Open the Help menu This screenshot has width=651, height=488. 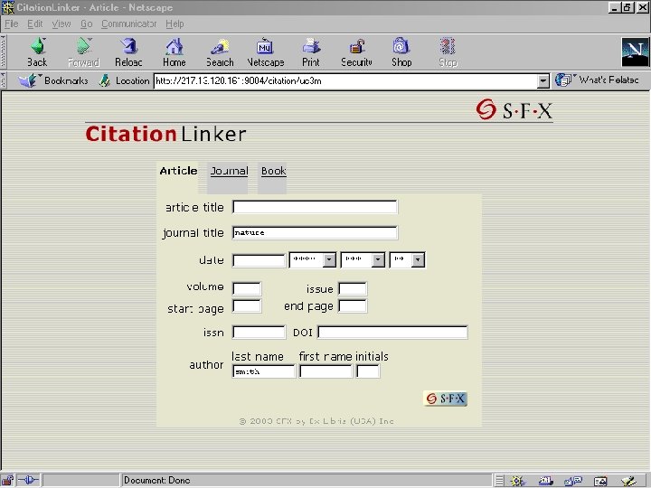pyautogui.click(x=175, y=24)
